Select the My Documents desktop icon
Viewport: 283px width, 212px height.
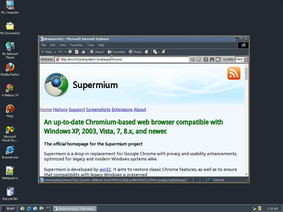(10, 28)
